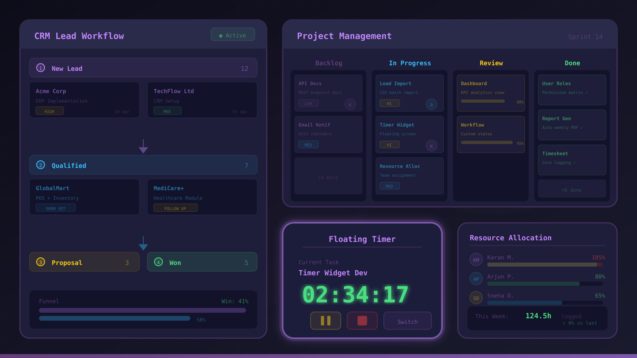Select the Proposal stage circle icon
The image size is (637, 358).
pyautogui.click(x=41, y=262)
